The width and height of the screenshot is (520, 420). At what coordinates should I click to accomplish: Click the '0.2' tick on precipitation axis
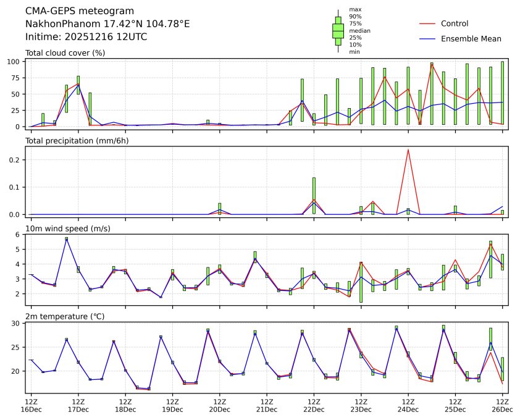(15, 160)
